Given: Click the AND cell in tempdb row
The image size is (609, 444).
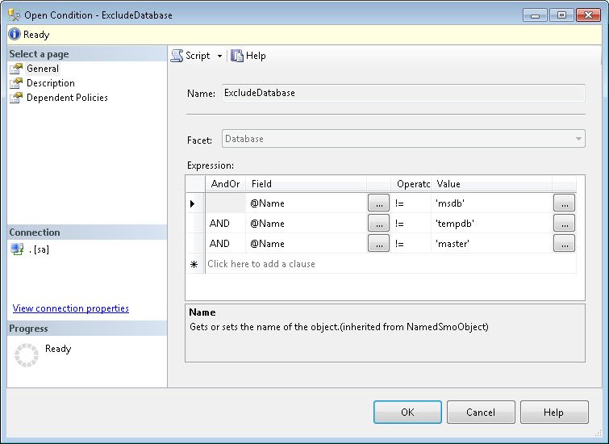Looking at the screenshot, I should (225, 223).
